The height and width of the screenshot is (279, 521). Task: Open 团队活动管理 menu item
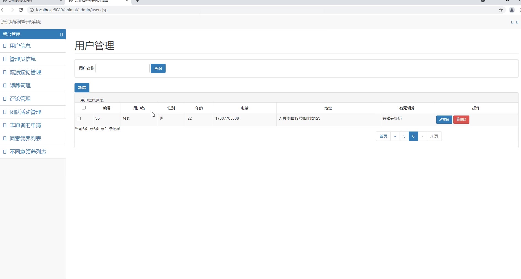tap(25, 112)
